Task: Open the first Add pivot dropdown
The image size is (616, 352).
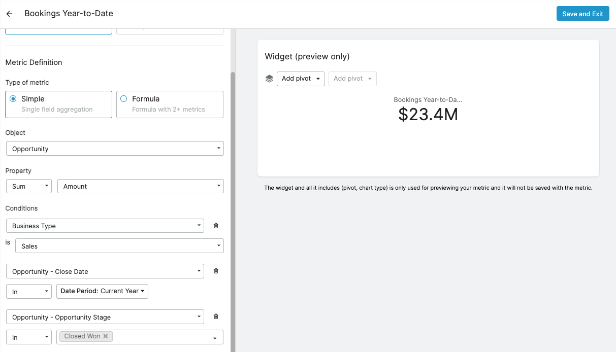Action: [301, 79]
